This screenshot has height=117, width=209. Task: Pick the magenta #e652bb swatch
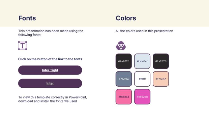pos(142,97)
